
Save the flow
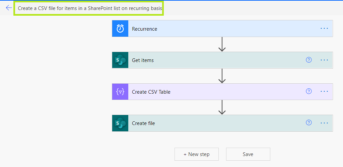pos(248,154)
